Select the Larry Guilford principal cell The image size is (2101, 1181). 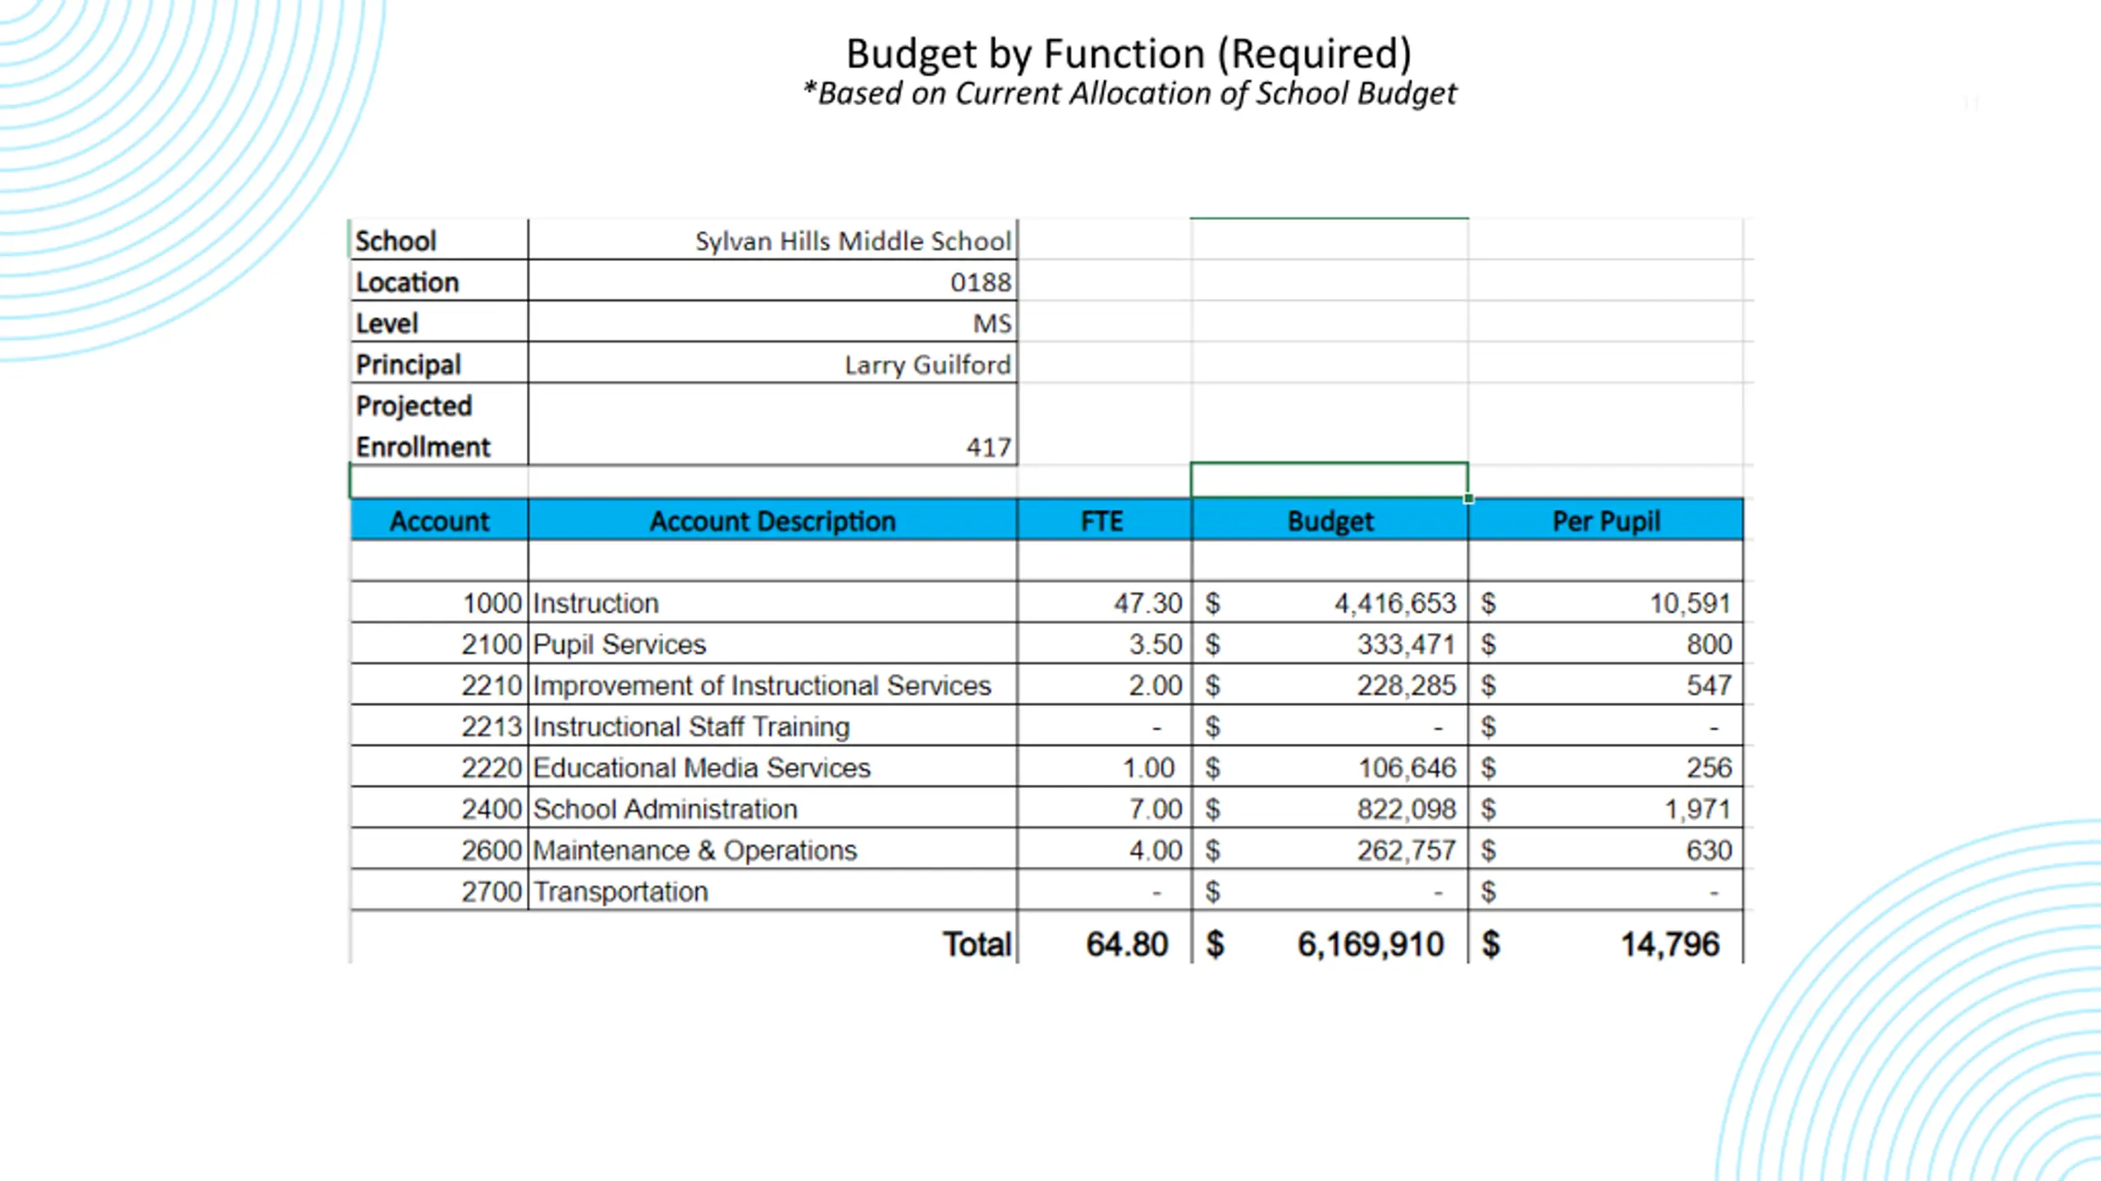(x=927, y=364)
